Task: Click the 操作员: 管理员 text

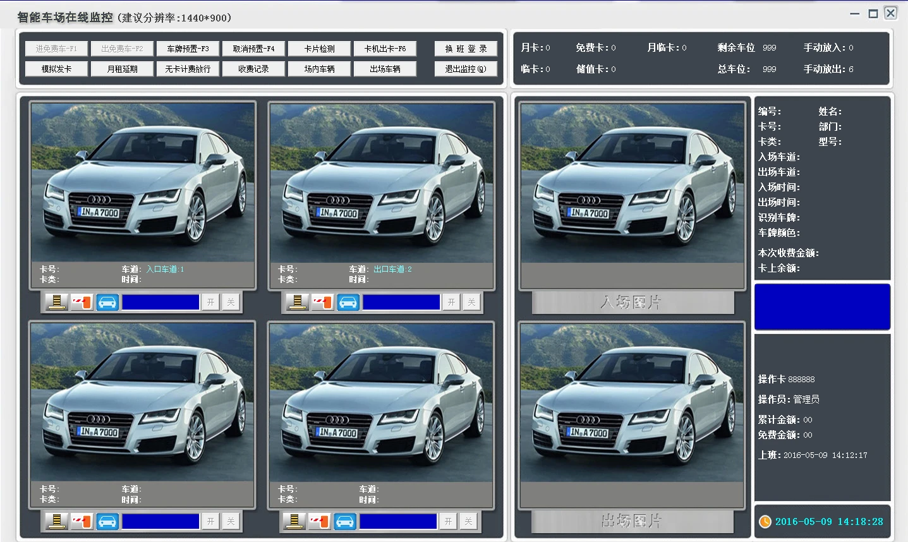Action: tap(789, 399)
